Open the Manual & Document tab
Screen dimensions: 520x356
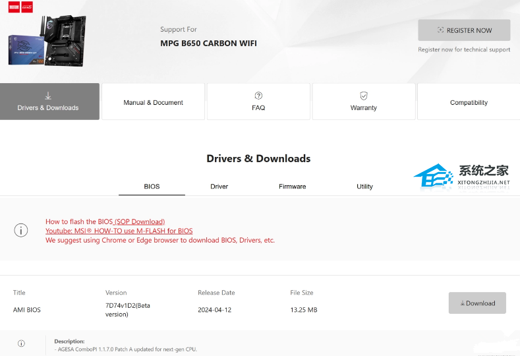[x=153, y=102]
